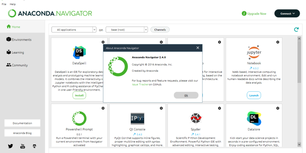The image size is (306, 153).
Task: Install DataSpell
Action: [79, 95]
